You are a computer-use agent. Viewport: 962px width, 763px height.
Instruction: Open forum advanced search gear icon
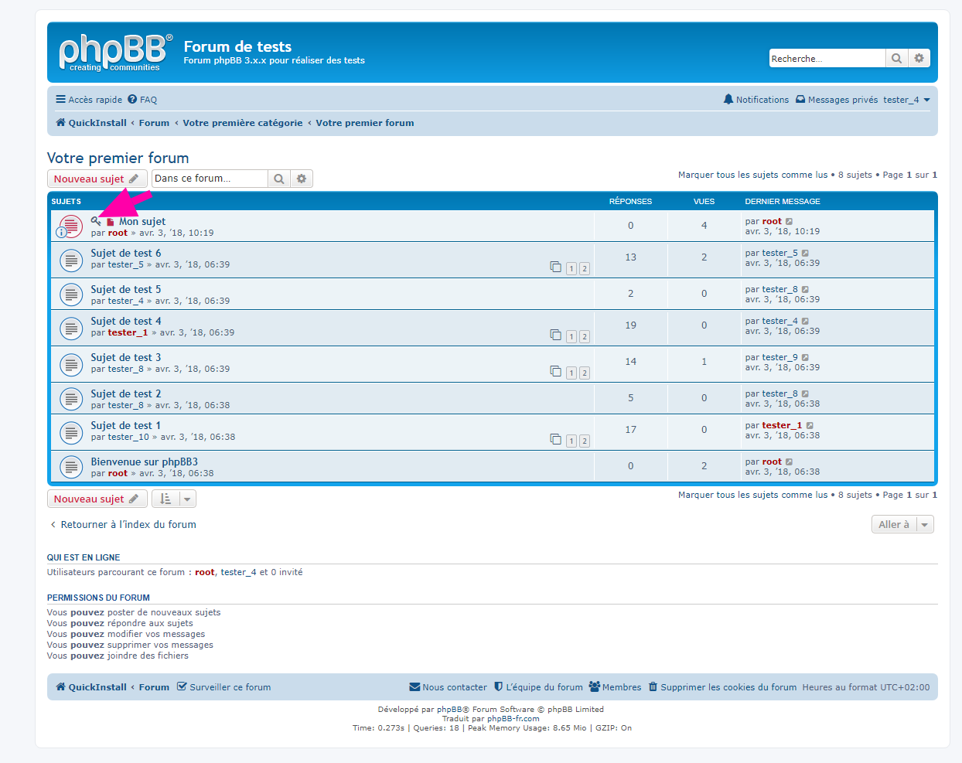pyautogui.click(x=302, y=179)
